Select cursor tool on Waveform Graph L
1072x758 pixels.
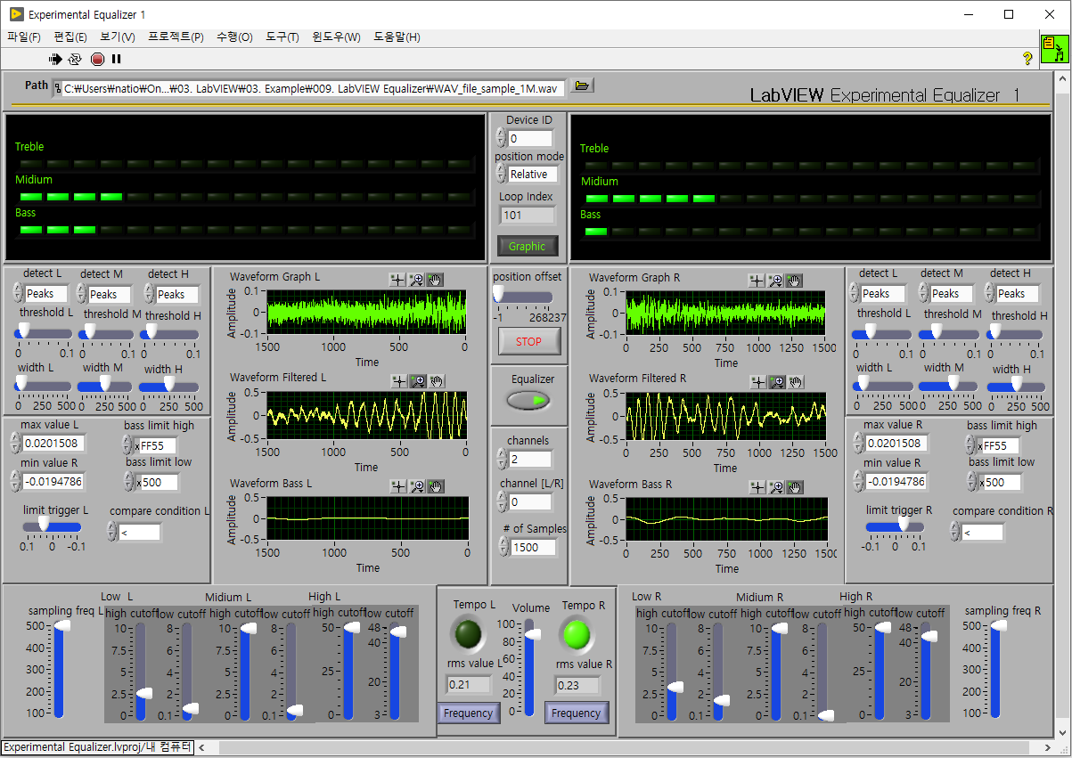point(397,279)
